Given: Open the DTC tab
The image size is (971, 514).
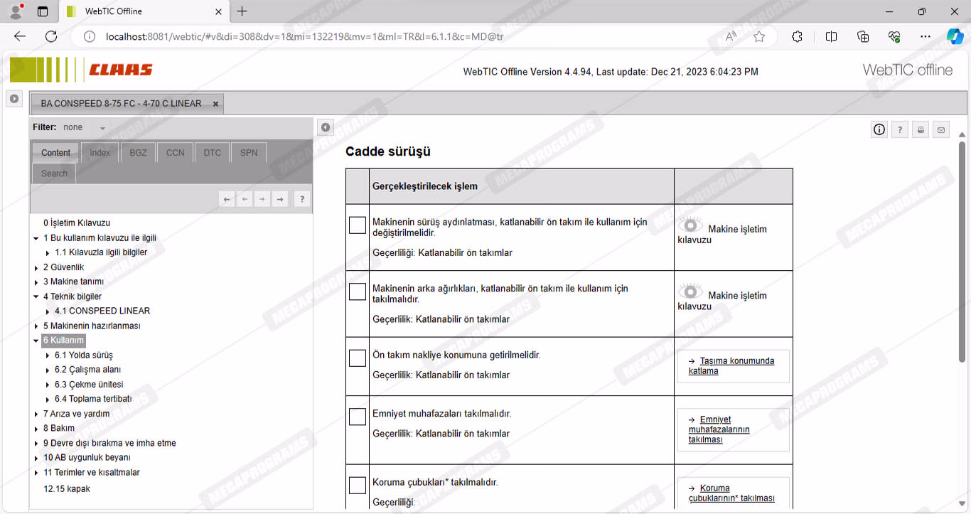Looking at the screenshot, I should click(x=212, y=153).
